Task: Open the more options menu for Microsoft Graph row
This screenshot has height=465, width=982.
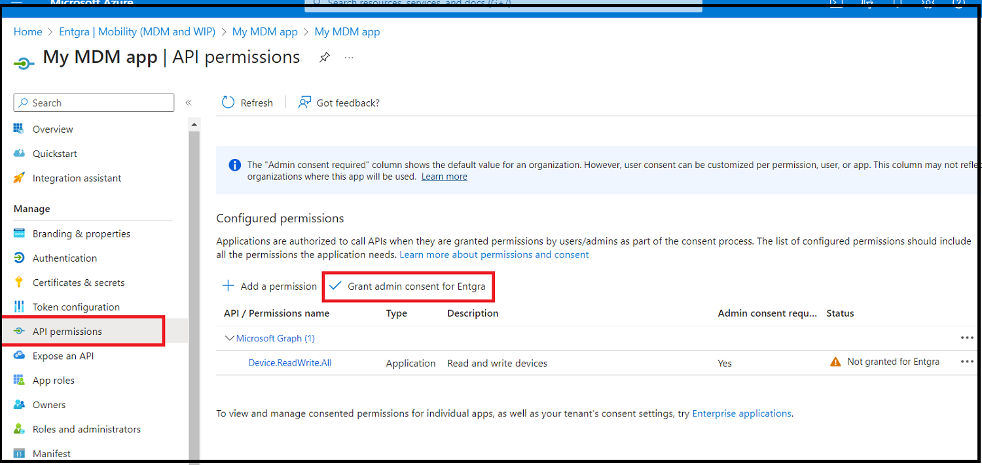Action: (967, 338)
